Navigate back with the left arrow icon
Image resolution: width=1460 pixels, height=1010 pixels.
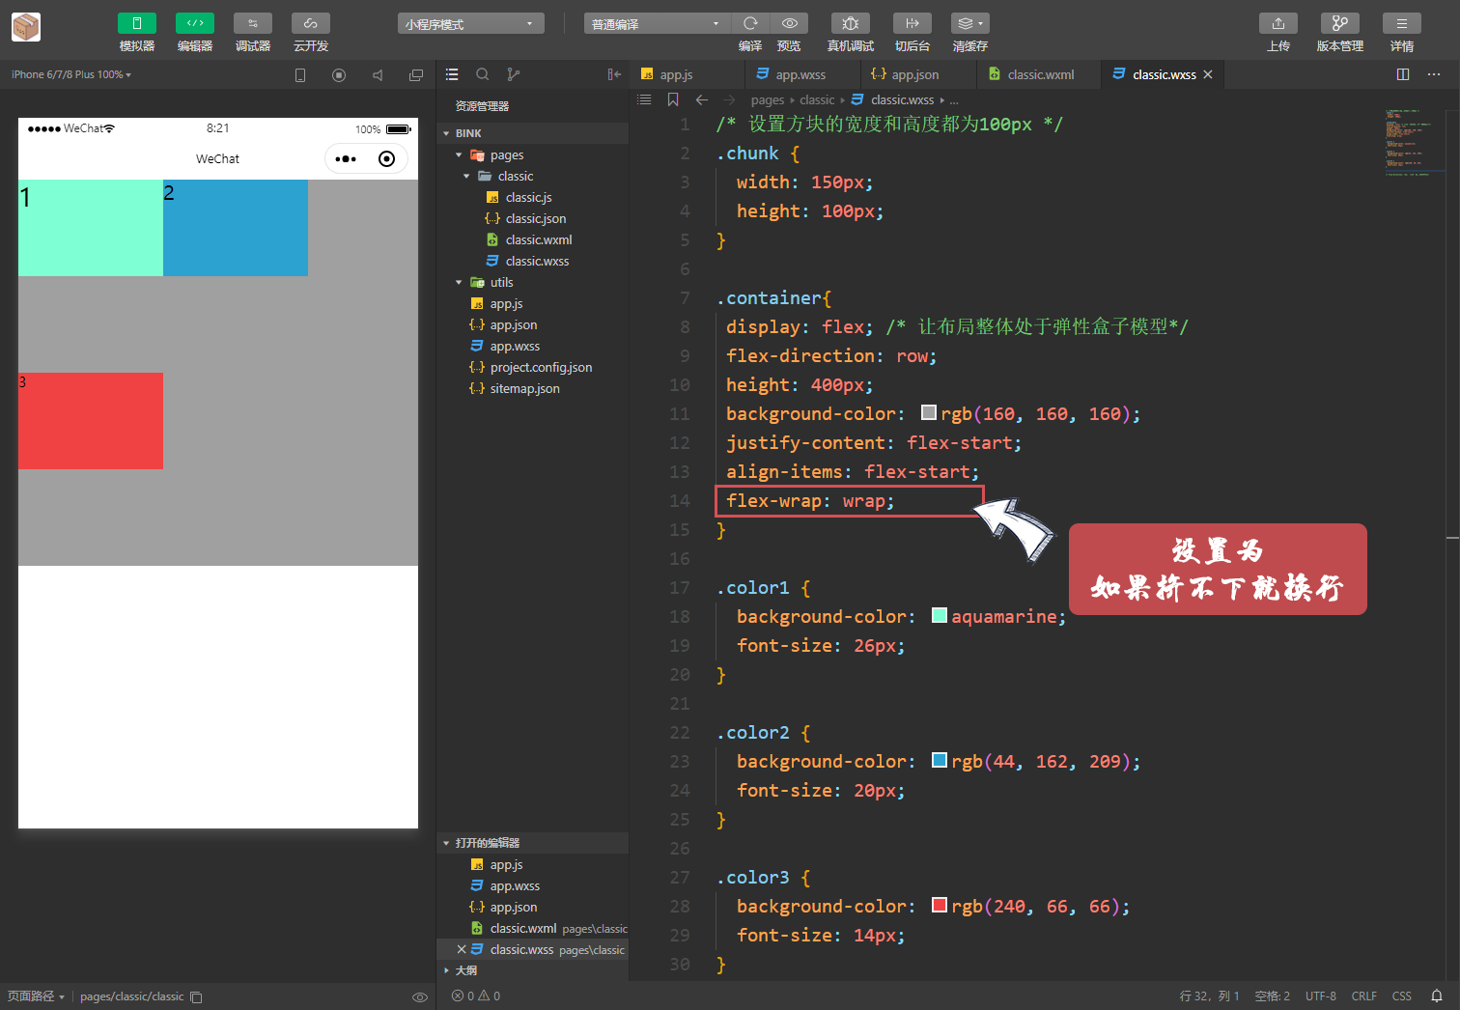(702, 99)
